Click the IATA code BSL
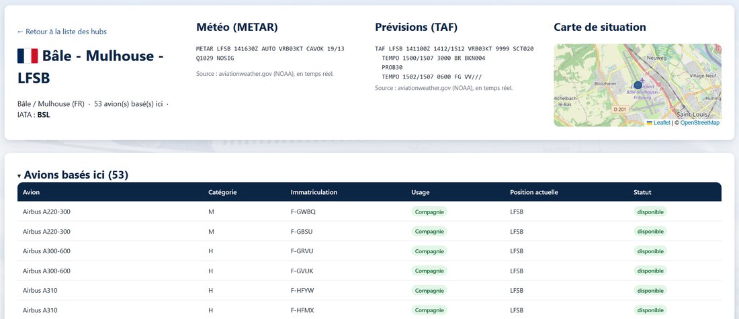 point(44,114)
